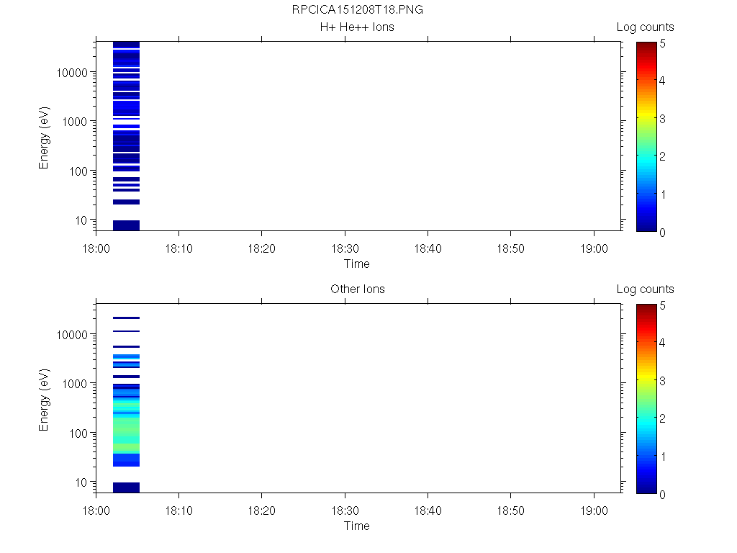Click color bar value 5 of Other Ions plot
This screenshot has width=737, height=553.
[662, 305]
